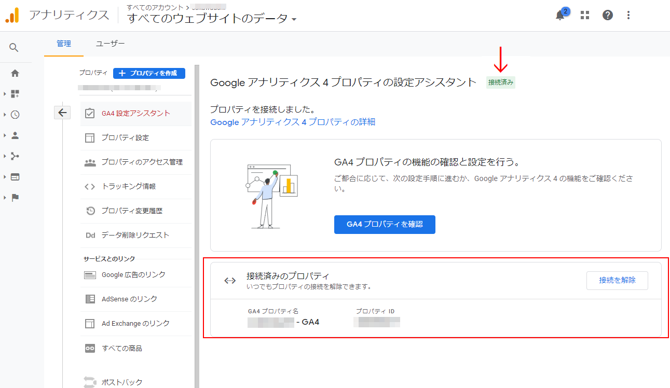The height and width of the screenshot is (388, 670).
Task: Click the プロパティを接続しました。 message
Action: [x=263, y=110]
